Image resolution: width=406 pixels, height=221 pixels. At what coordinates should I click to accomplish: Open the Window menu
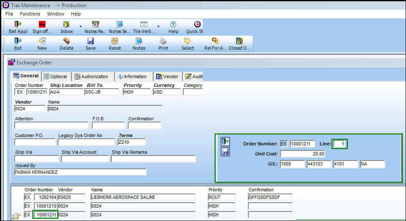(x=55, y=14)
